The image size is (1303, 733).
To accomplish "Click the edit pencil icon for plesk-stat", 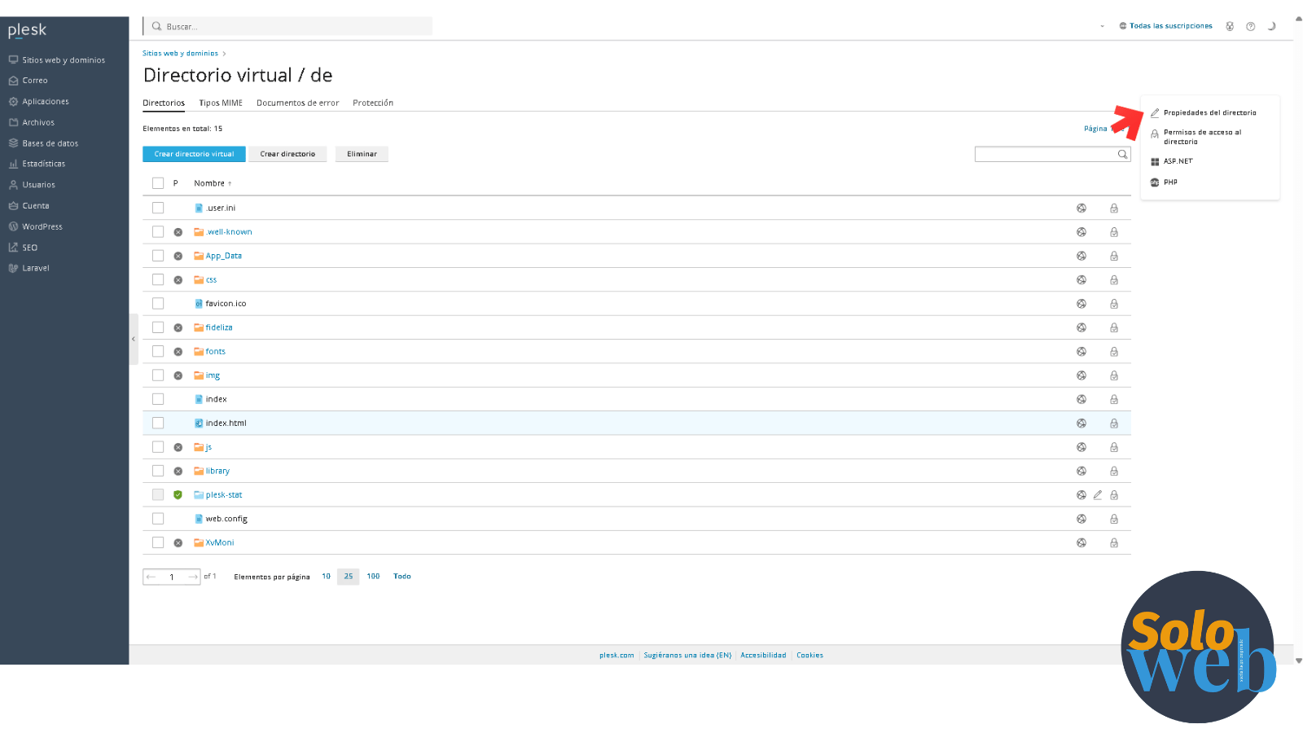I will click(x=1098, y=495).
